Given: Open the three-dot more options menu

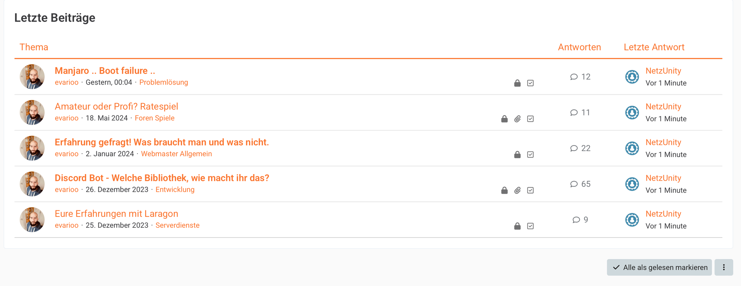Looking at the screenshot, I should pos(723,267).
